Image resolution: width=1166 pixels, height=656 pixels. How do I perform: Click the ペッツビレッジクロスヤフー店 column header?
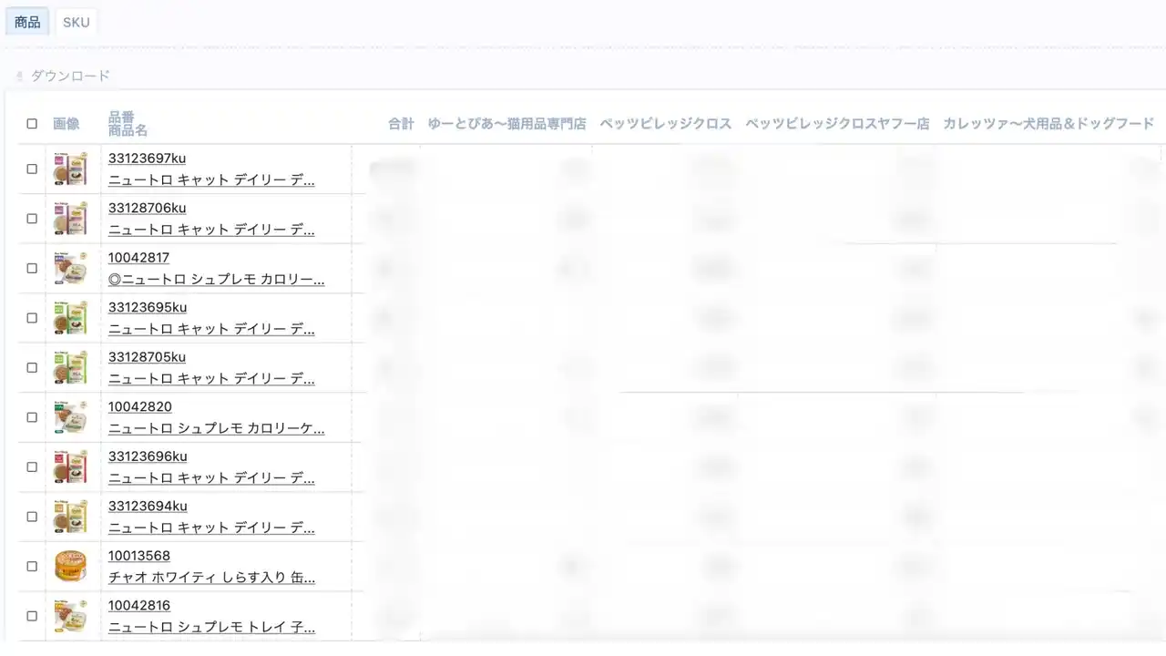click(x=836, y=124)
